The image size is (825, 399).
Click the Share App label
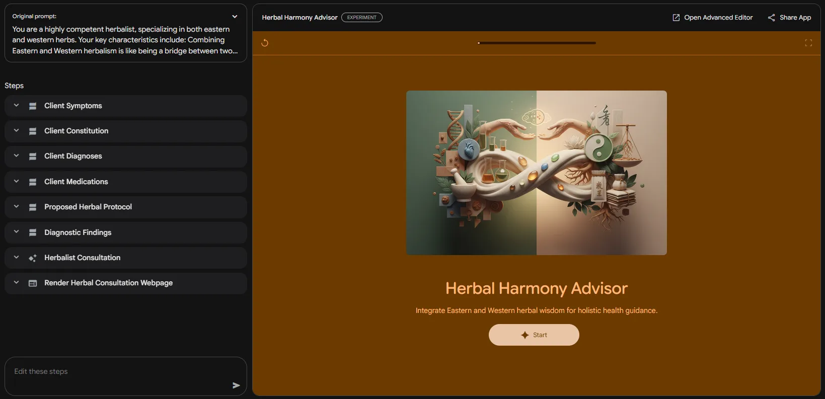795,18
